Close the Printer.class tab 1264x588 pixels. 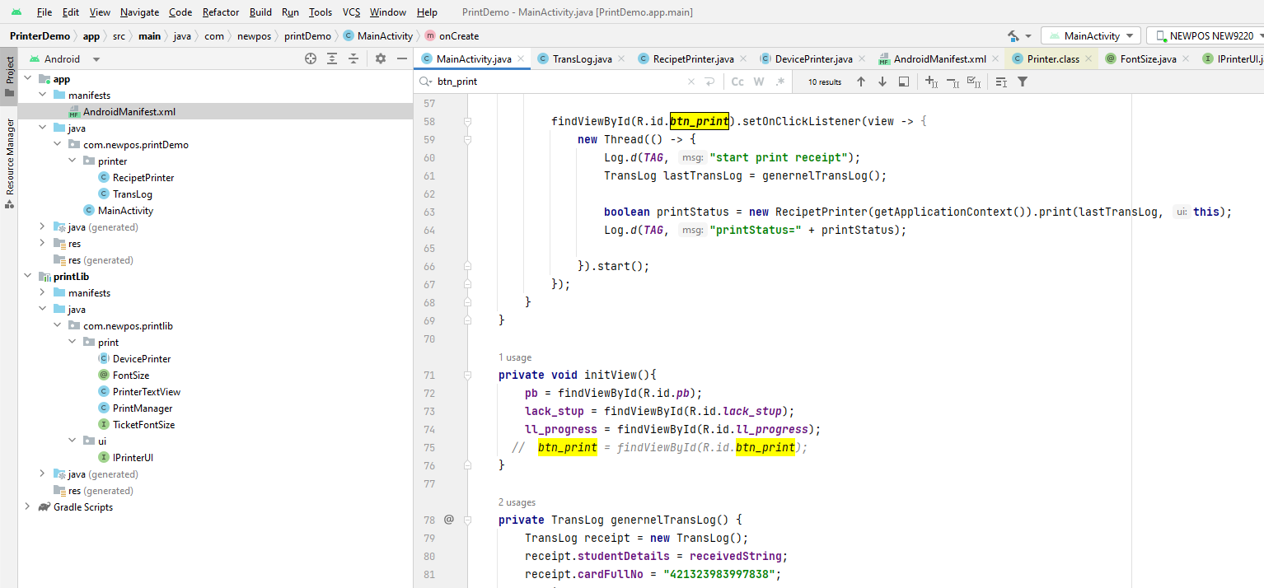[1088, 58]
